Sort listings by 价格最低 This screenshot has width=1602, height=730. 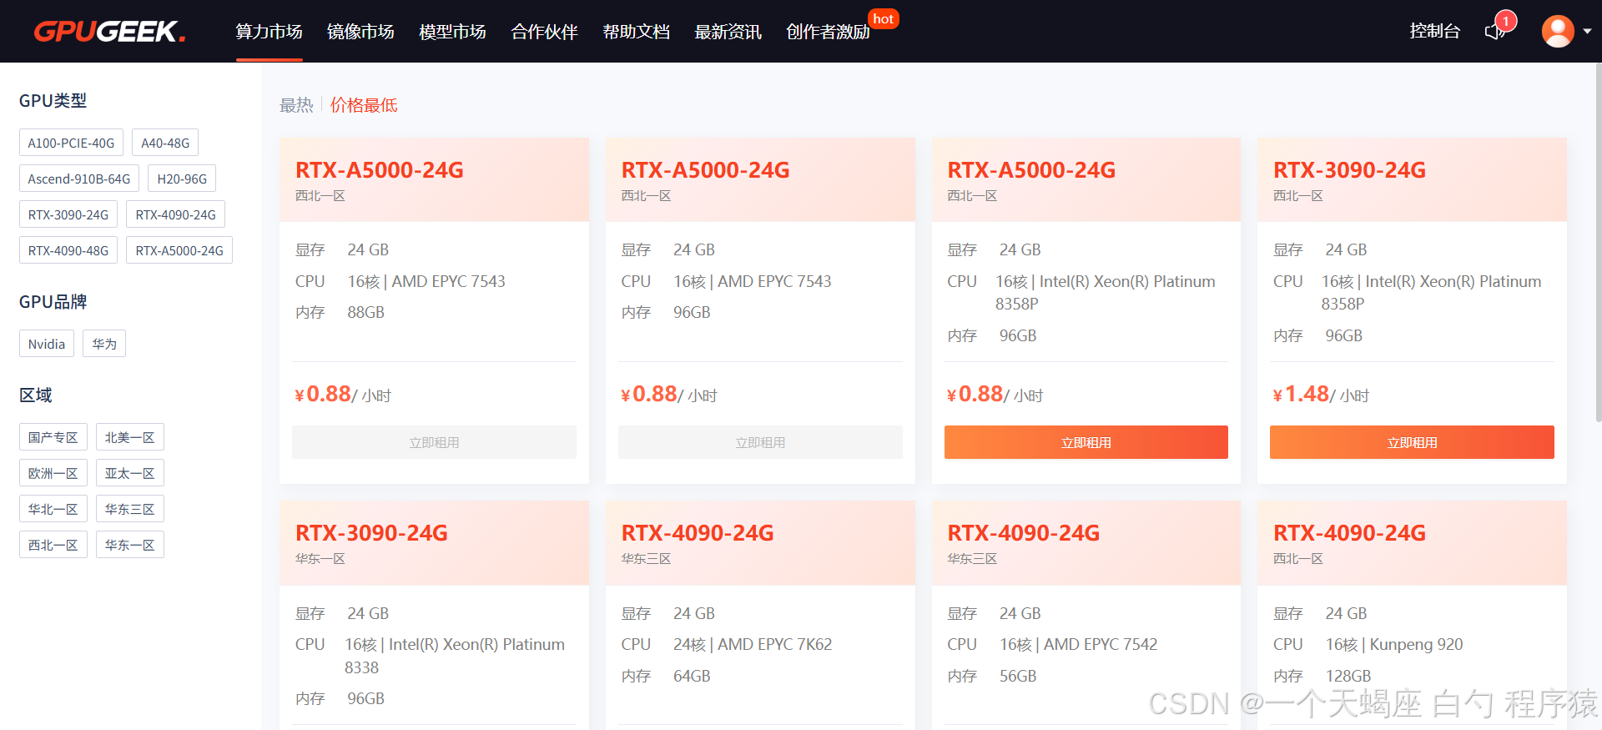tap(364, 105)
